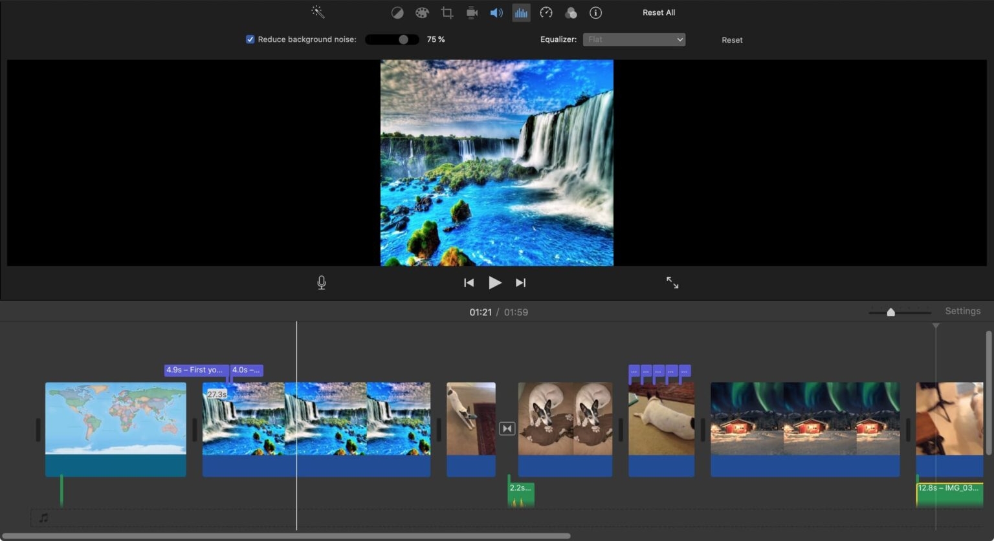Skip to the next clip
This screenshot has height=541, width=994.
pos(520,282)
